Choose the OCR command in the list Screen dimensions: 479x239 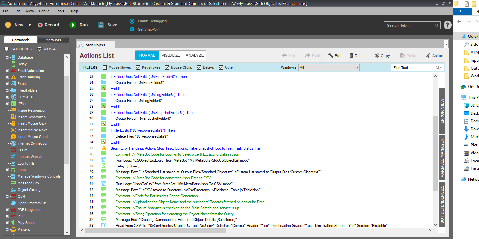21,196
